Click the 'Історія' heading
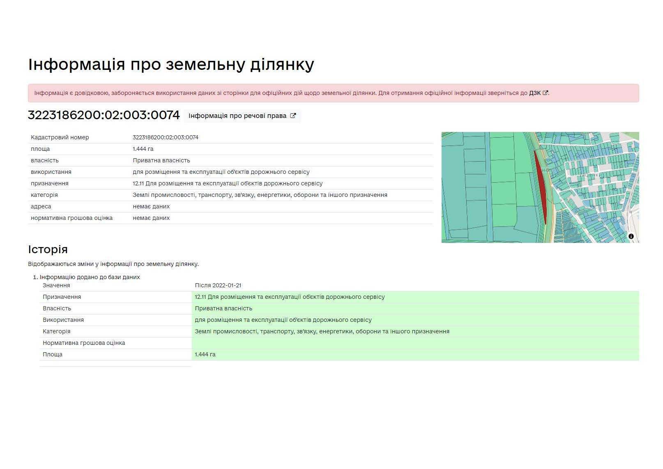The height and width of the screenshot is (469, 663). point(48,250)
